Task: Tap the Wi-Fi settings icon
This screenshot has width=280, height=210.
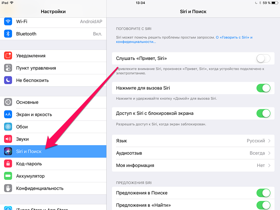Action: 8,22
